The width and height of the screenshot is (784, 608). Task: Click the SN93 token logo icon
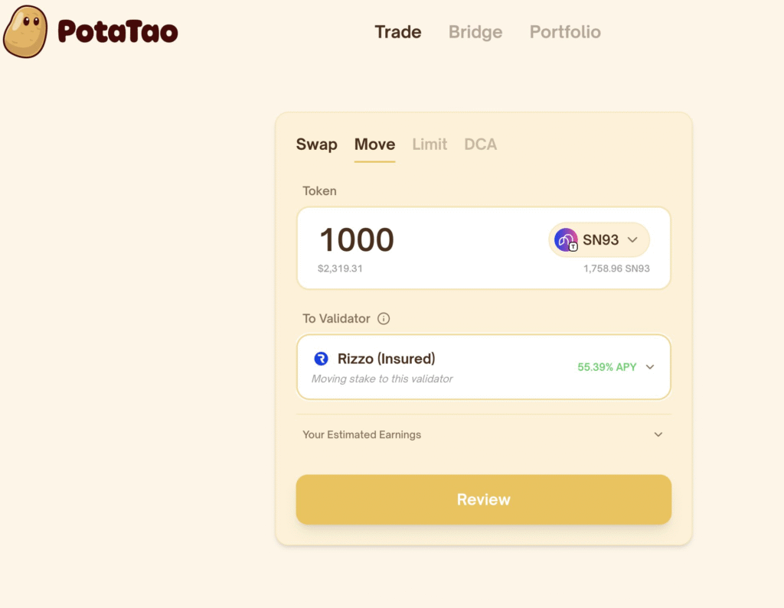tap(566, 240)
